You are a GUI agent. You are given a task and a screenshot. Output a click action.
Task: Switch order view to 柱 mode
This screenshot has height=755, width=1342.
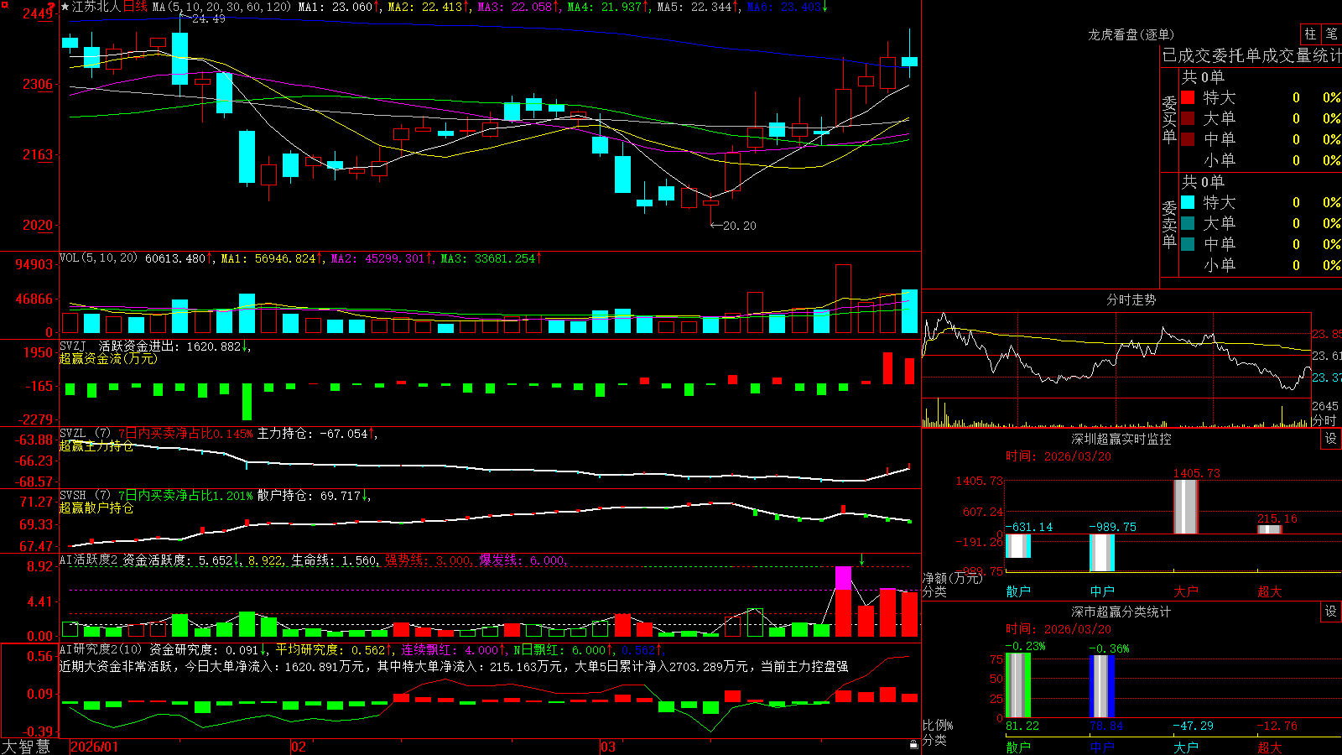pos(1310,34)
